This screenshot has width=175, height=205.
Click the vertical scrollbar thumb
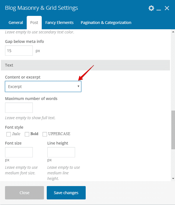[173, 130]
